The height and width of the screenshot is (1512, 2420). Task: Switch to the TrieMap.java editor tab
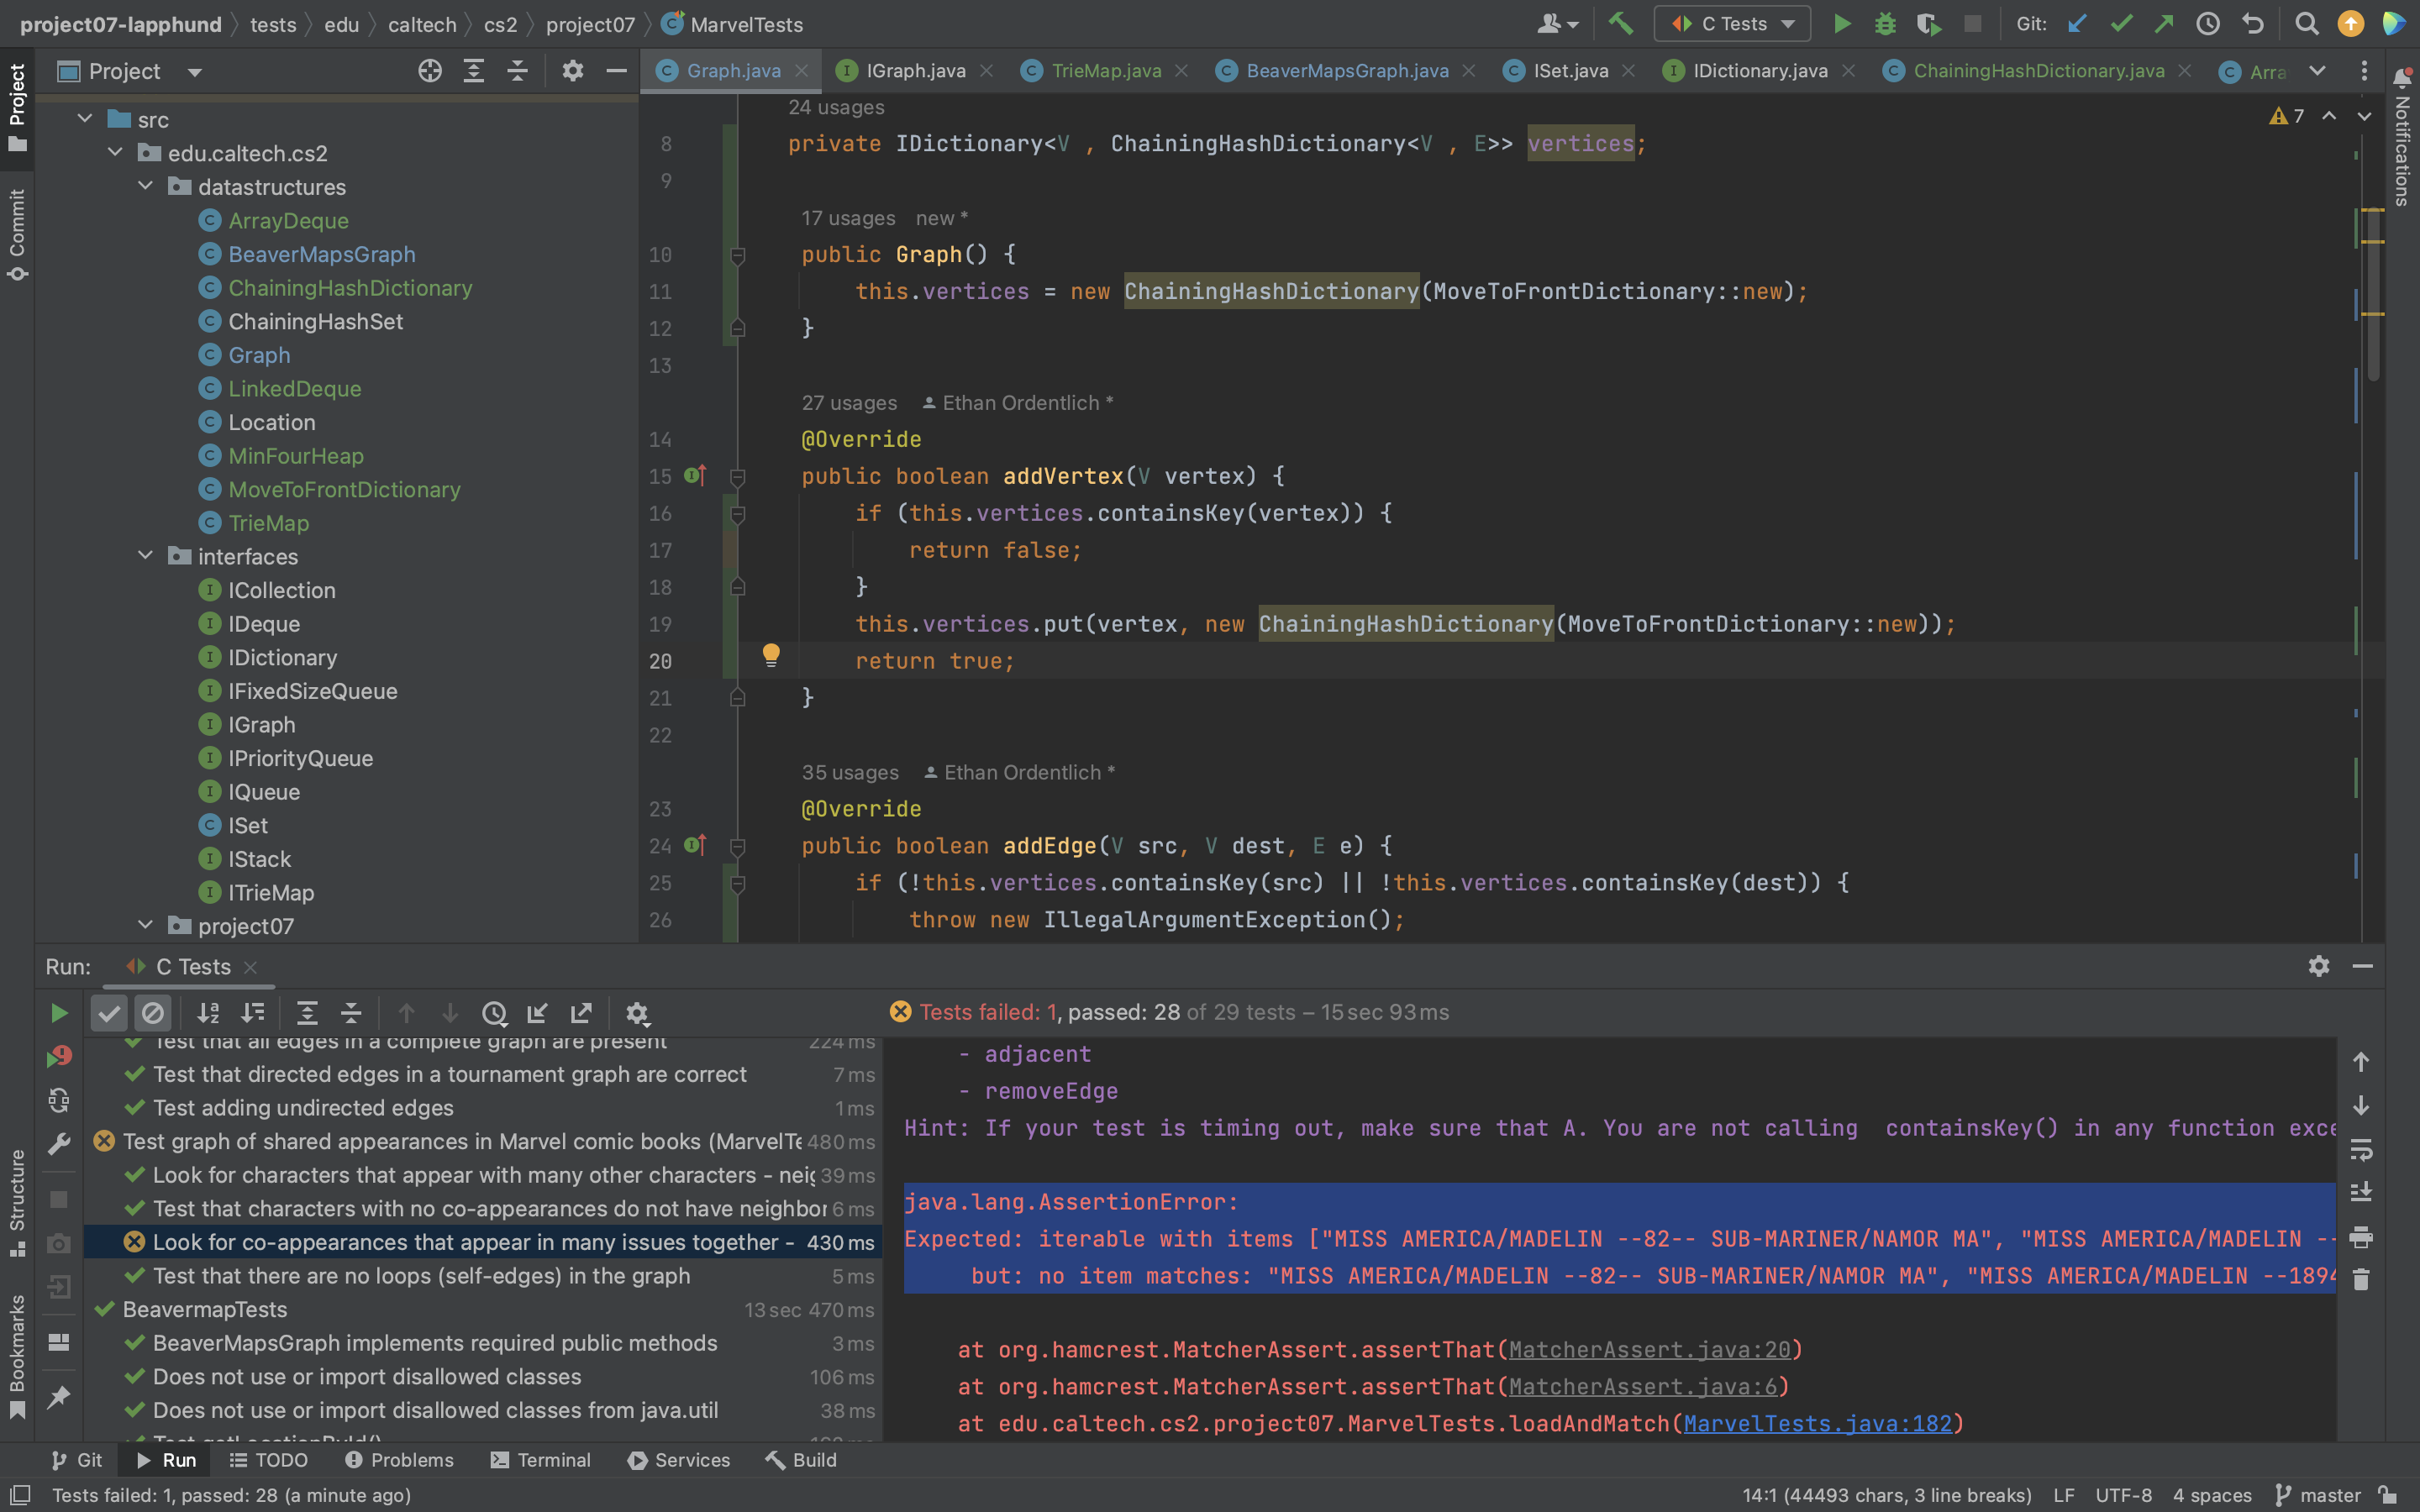1105,71
